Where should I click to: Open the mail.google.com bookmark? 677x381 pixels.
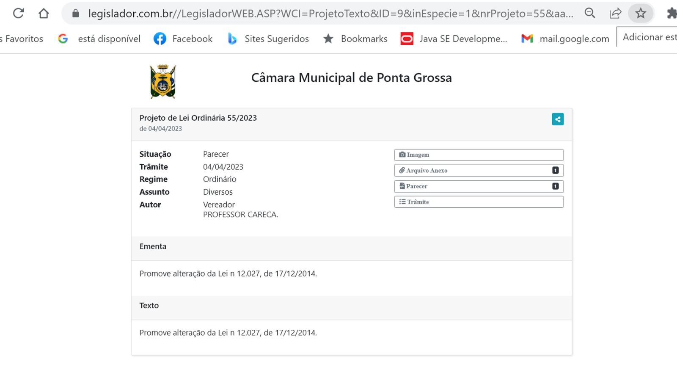(x=565, y=39)
